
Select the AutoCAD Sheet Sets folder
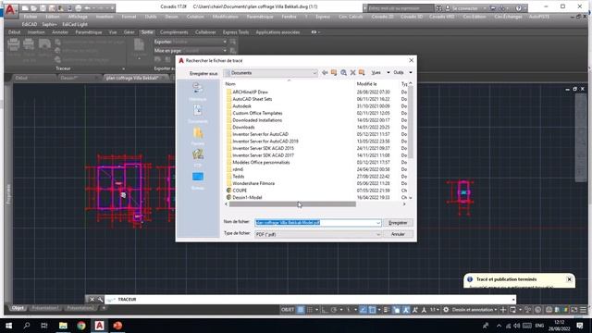tap(252, 99)
